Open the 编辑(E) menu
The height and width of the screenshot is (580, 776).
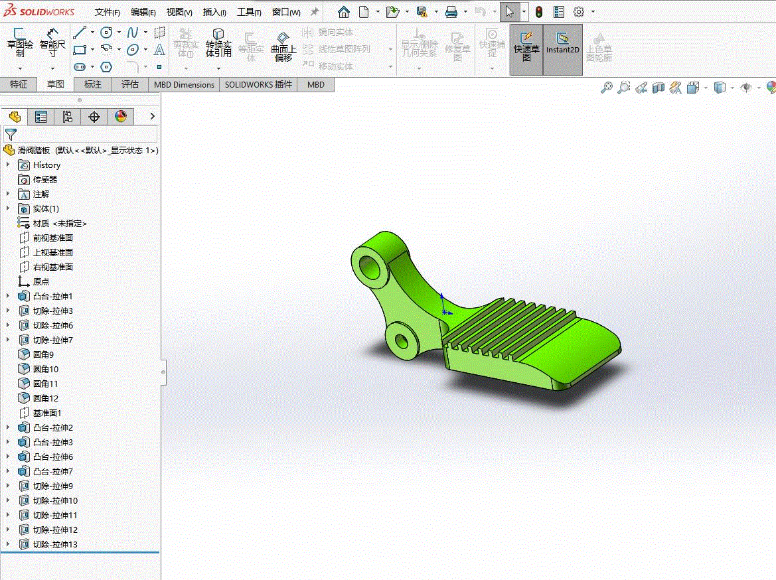click(143, 12)
